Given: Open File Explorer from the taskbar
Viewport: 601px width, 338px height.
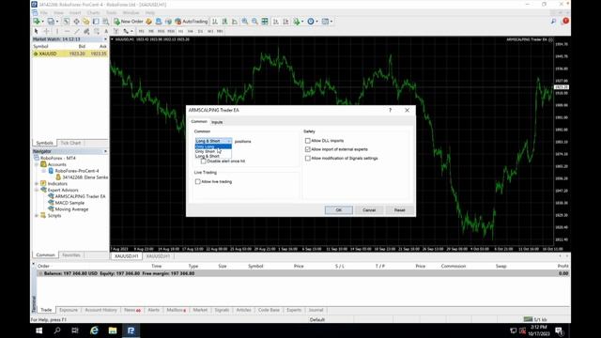Looking at the screenshot, I should [113, 330].
